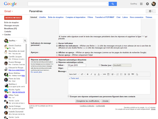Open Dimitri Chartsis chat avatar
This screenshot has height=119, width=158.
pos(6,47)
